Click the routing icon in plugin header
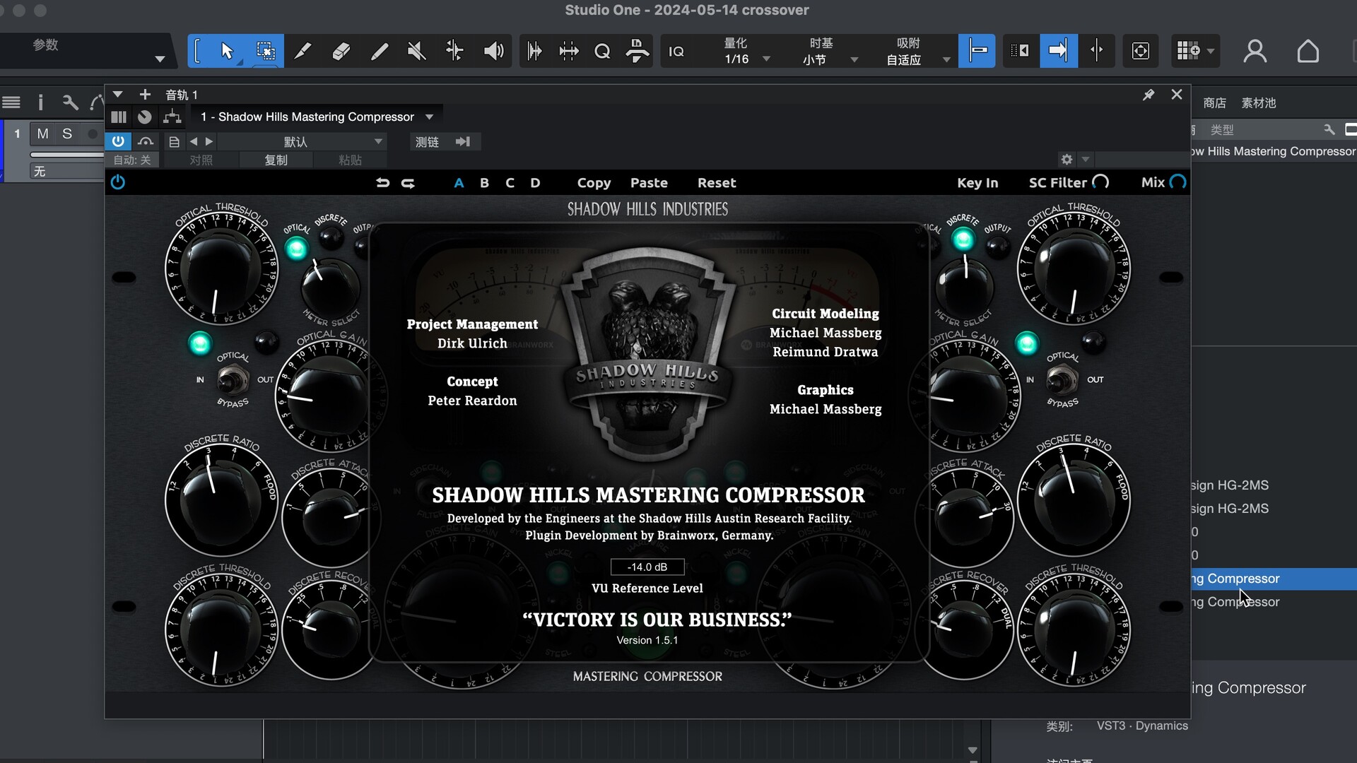The width and height of the screenshot is (1357, 763). pos(172,117)
